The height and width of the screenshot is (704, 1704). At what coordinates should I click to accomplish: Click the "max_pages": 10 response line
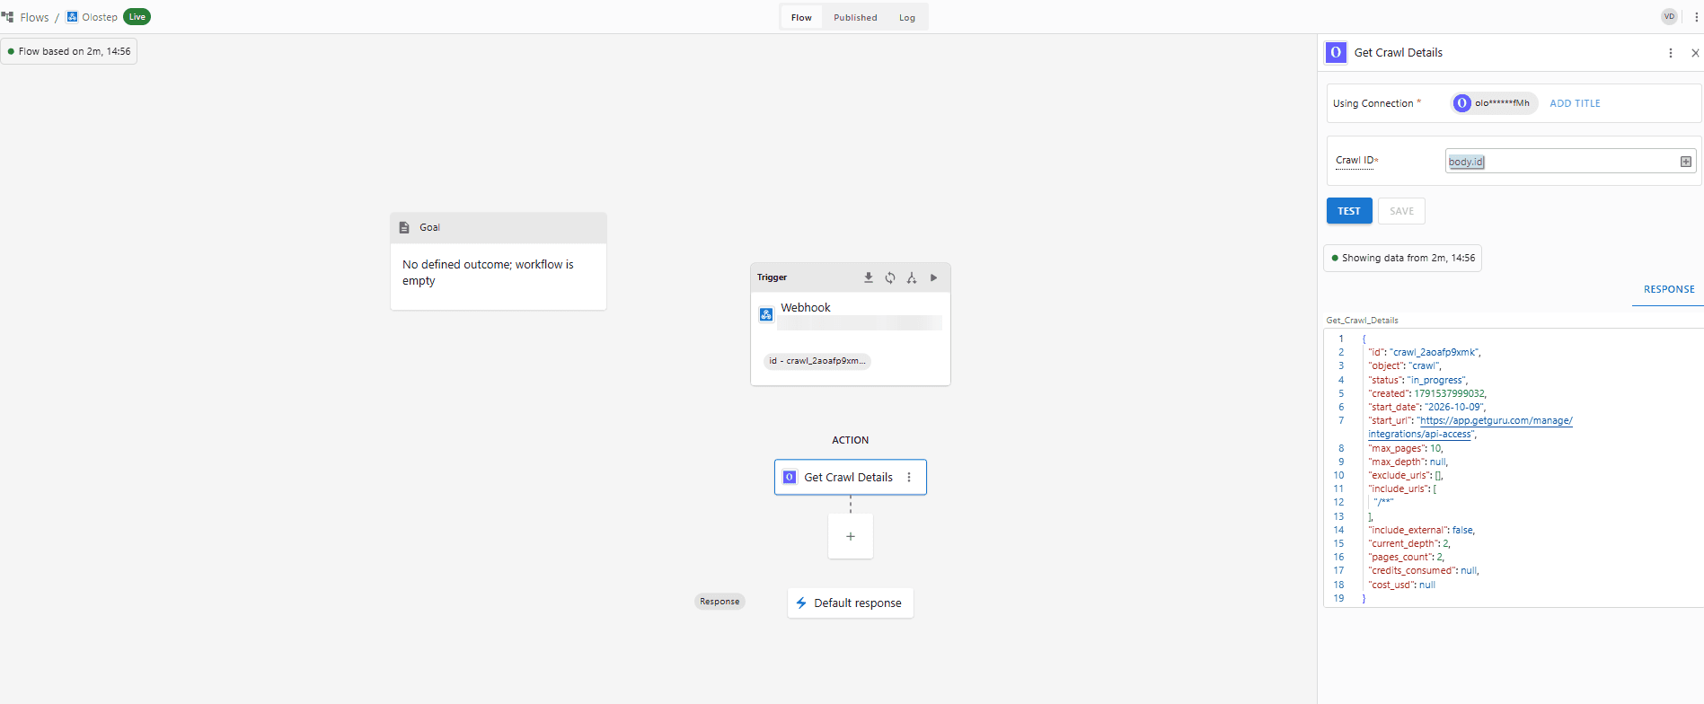pos(1406,448)
